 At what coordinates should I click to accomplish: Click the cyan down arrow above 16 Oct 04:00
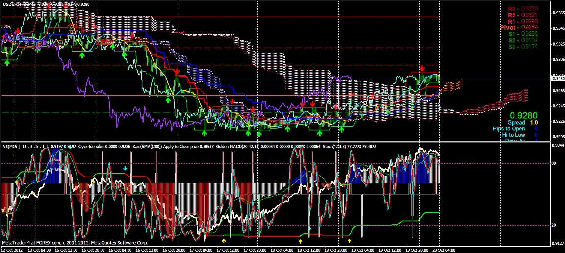coord(125,168)
